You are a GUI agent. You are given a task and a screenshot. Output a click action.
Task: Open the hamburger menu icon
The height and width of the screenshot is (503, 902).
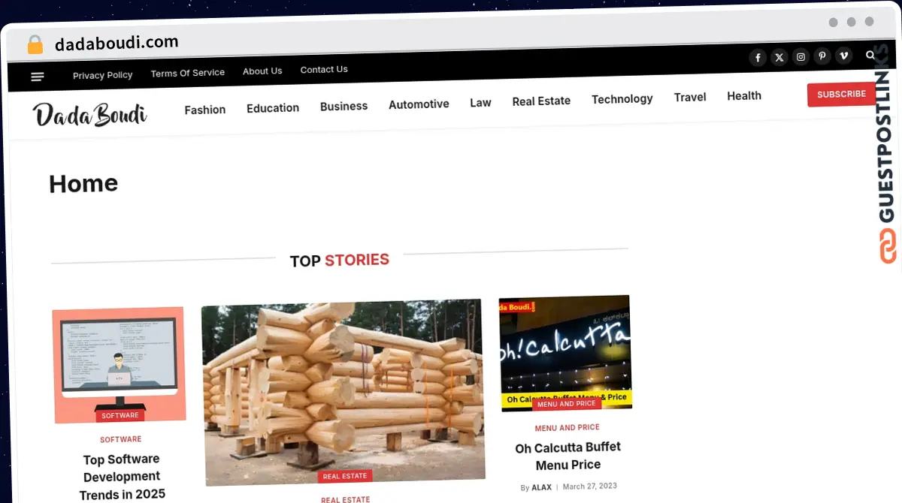coord(38,77)
